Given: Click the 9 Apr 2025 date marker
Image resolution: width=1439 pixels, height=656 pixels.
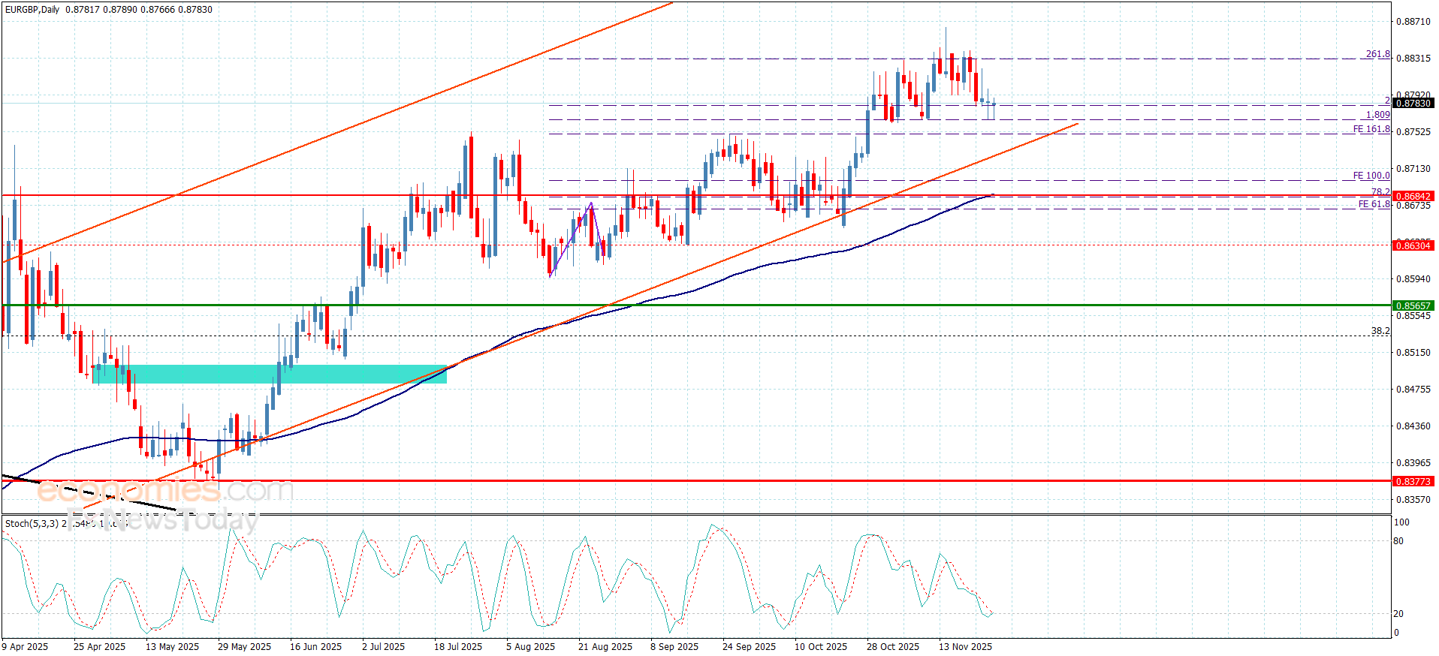Looking at the screenshot, I should pos(25,646).
